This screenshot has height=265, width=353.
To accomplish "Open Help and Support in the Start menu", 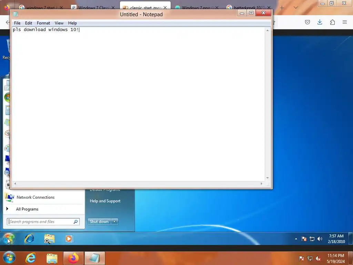I will tap(105, 201).
